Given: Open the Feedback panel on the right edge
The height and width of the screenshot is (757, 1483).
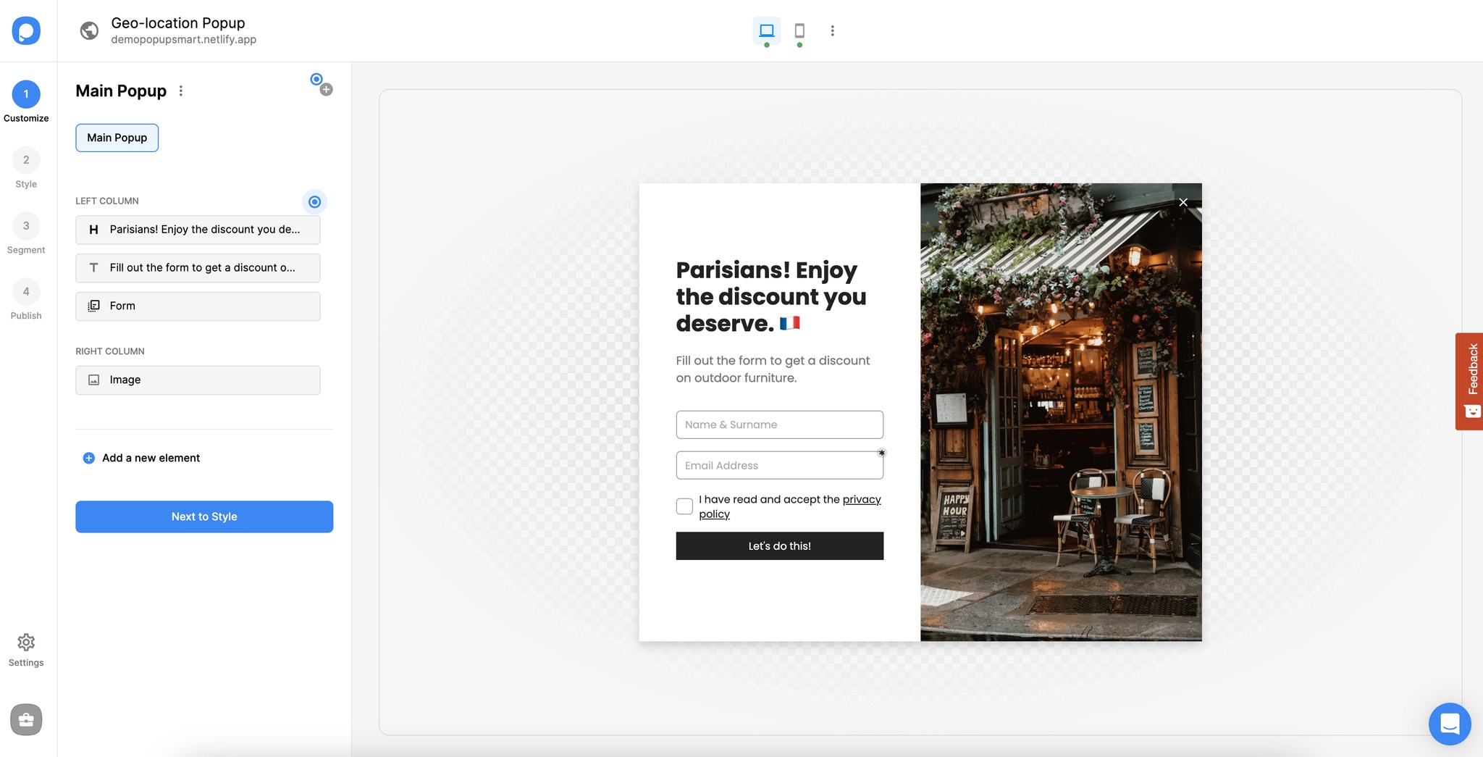Looking at the screenshot, I should 1470,382.
